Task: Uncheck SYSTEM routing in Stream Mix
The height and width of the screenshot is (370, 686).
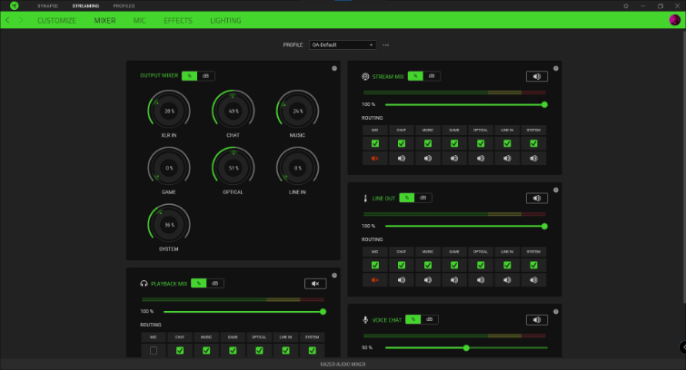Action: click(x=533, y=143)
